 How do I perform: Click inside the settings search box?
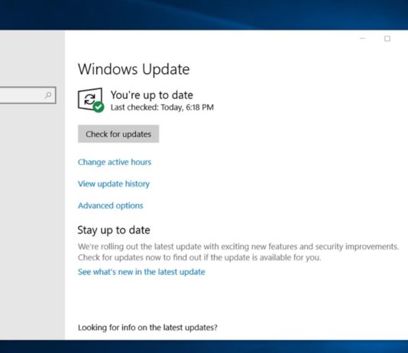click(28, 96)
